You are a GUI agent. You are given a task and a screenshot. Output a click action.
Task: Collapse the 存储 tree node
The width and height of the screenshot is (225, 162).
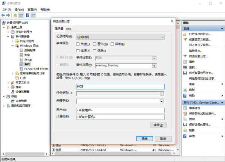point(4,96)
